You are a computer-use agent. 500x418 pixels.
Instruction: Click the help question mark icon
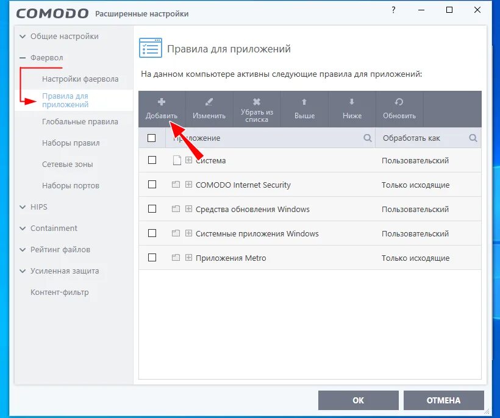click(x=393, y=10)
